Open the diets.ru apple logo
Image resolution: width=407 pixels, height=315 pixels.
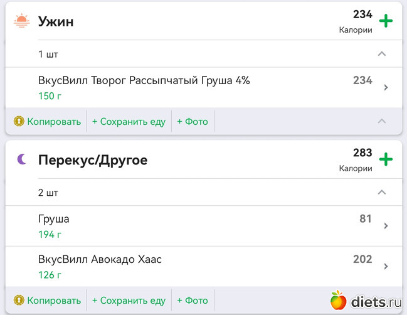point(339,301)
